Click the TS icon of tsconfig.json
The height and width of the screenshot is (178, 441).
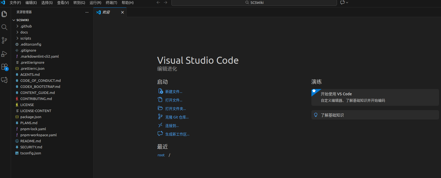(x=17, y=153)
